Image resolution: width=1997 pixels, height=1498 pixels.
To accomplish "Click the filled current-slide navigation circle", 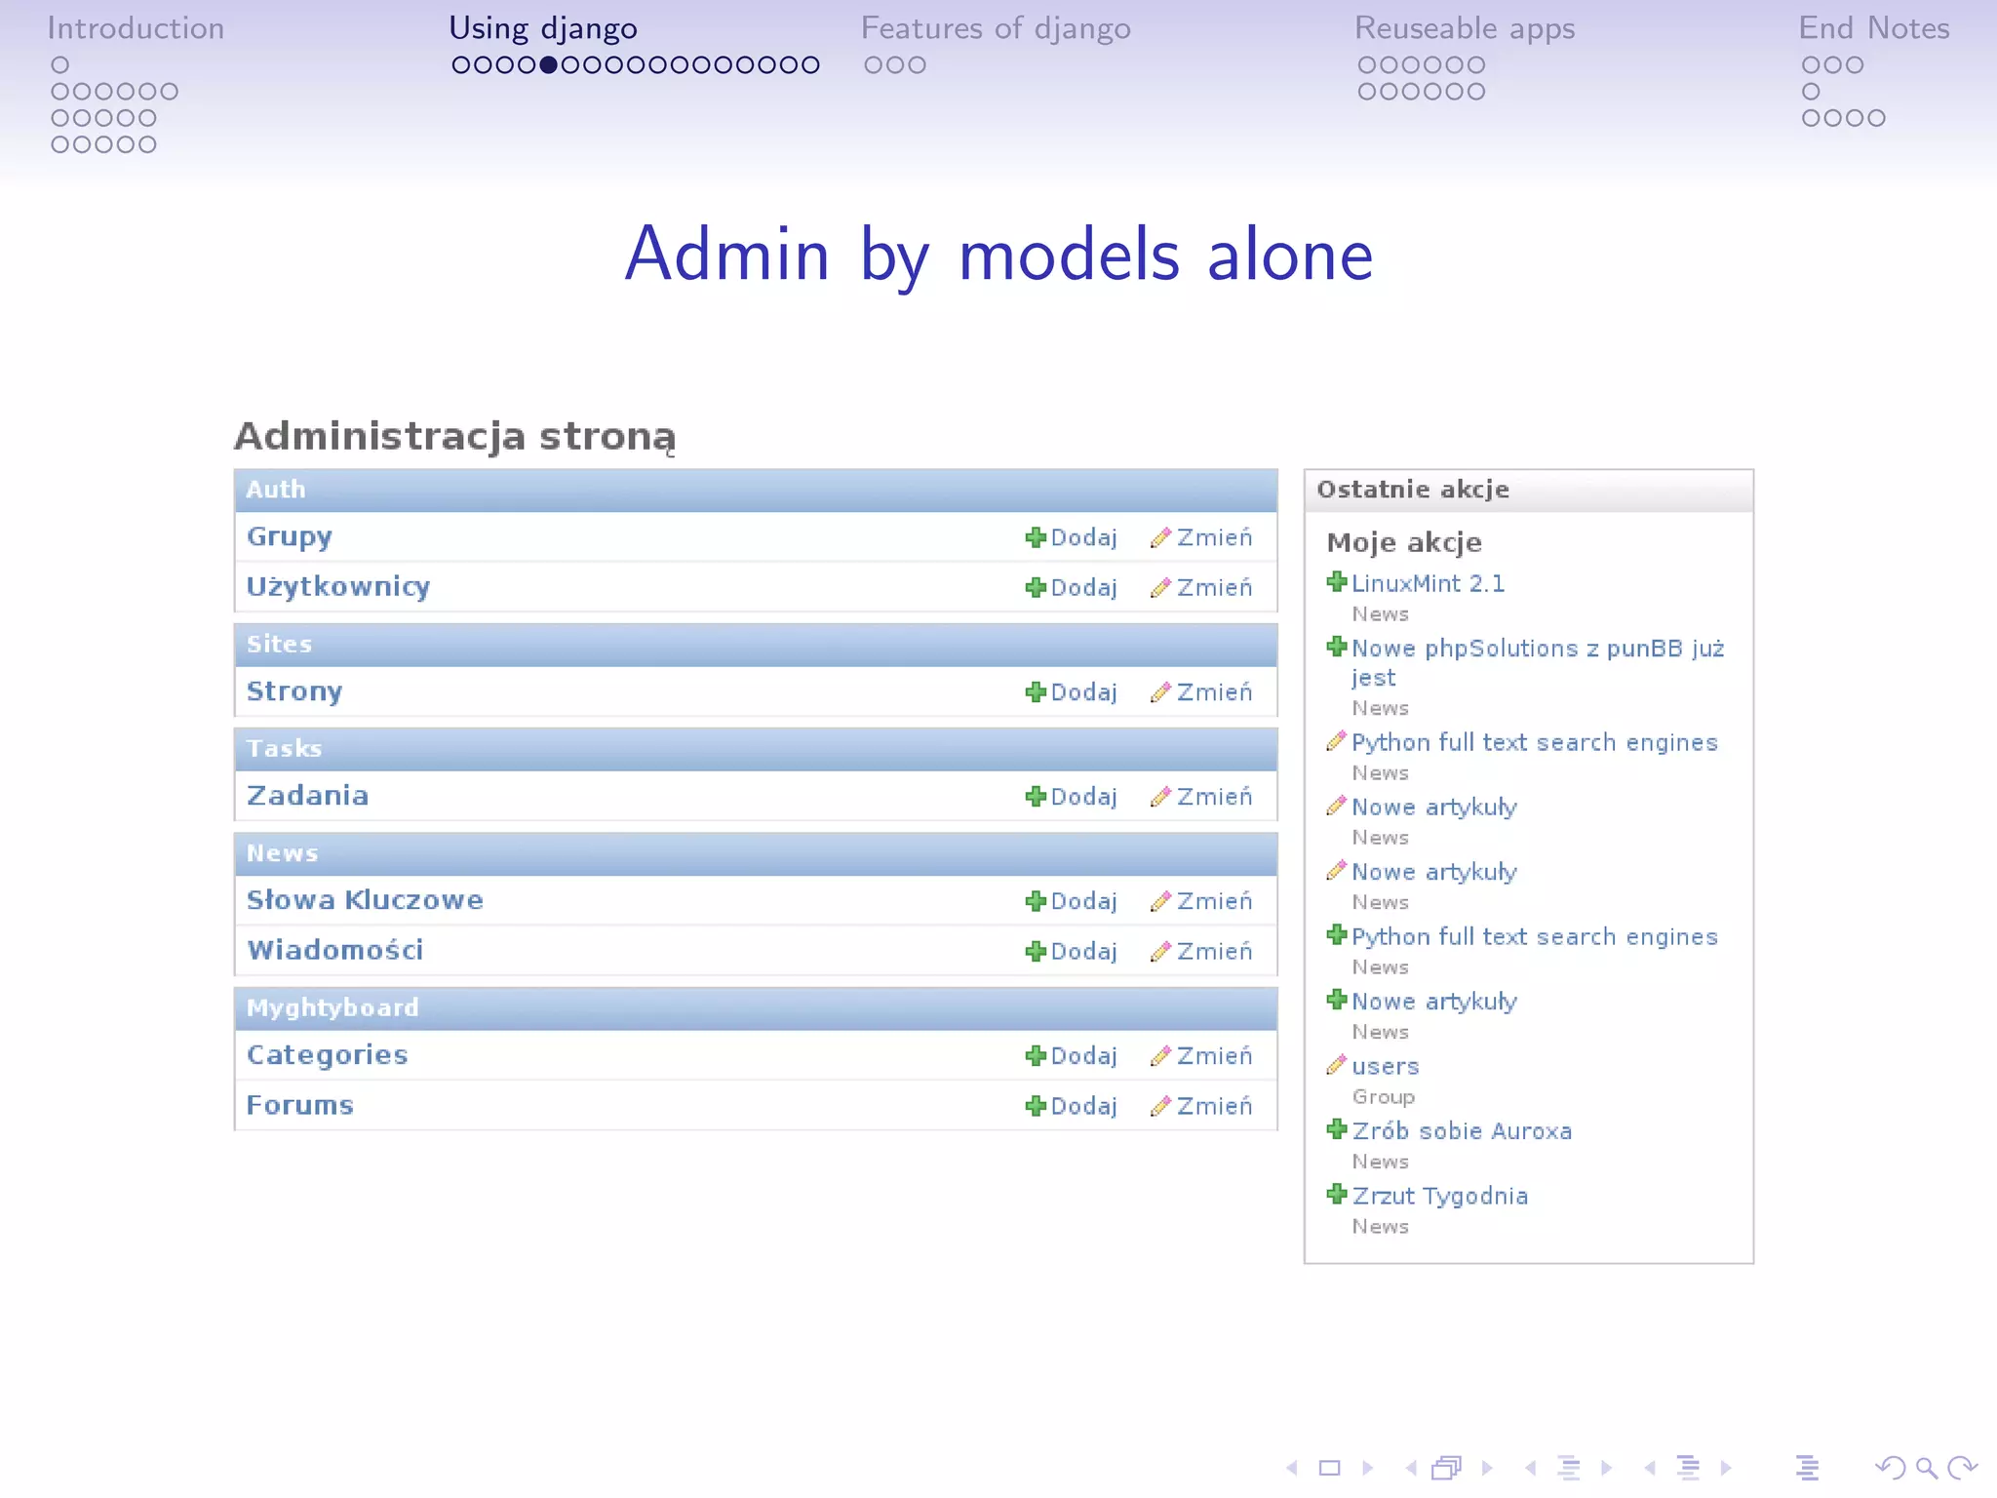I will pos(548,65).
